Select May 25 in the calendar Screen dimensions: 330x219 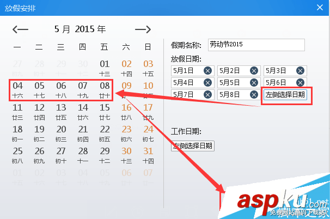[17, 155]
